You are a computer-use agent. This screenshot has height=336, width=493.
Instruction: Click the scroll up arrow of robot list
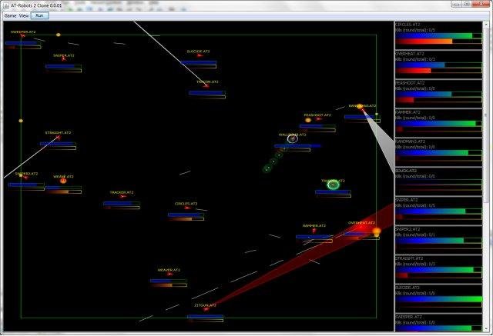pos(485,24)
